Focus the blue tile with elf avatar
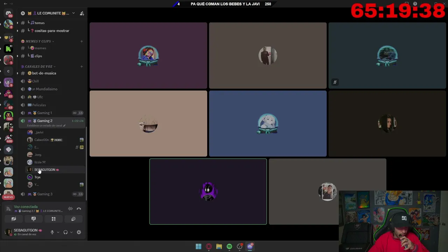This screenshot has height=252, width=448. (x=268, y=124)
